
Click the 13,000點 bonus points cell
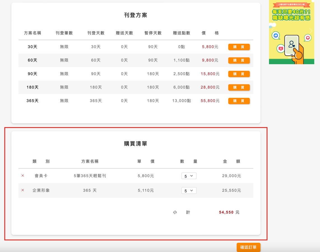(x=182, y=101)
